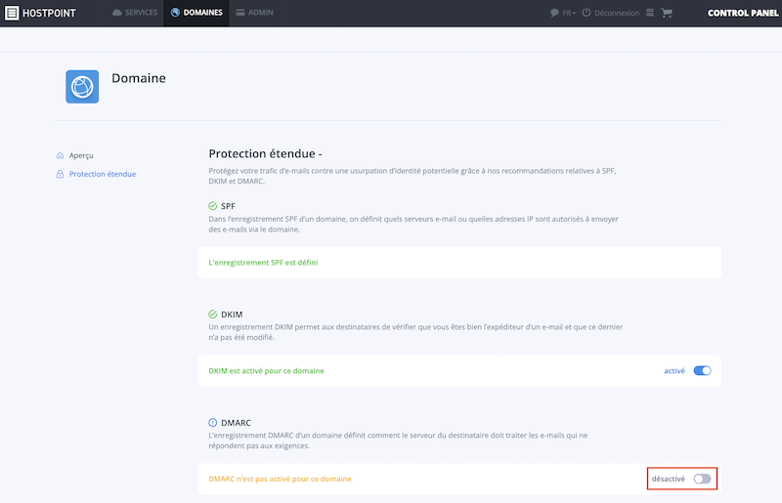
Task: Open the DOMAINES menu
Action: [196, 13]
